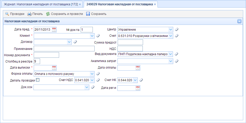Viewport: 246px width, 123px height.
Task: Expand the Счет НК dropdown
Action: click(x=135, y=80)
